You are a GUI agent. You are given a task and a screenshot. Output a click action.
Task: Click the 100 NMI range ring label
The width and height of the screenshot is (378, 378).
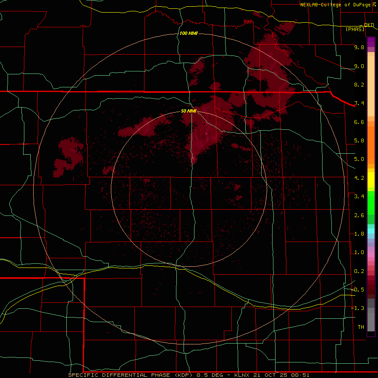[x=189, y=33]
